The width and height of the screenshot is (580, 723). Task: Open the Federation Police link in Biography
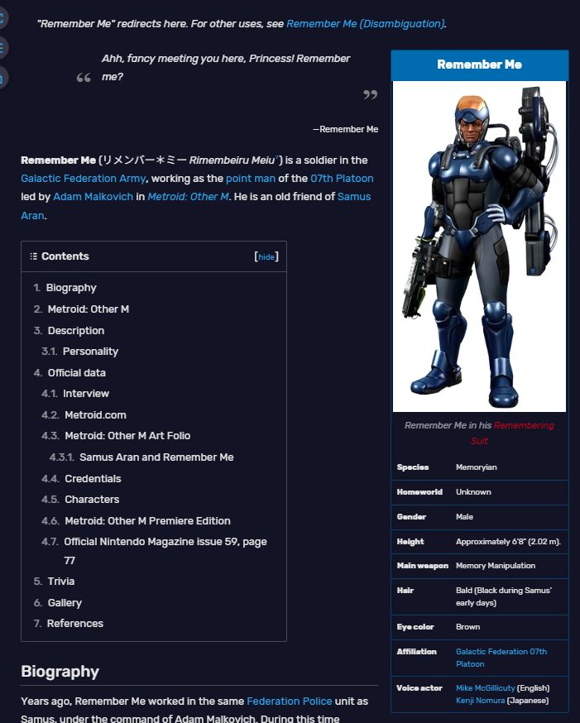[289, 701]
